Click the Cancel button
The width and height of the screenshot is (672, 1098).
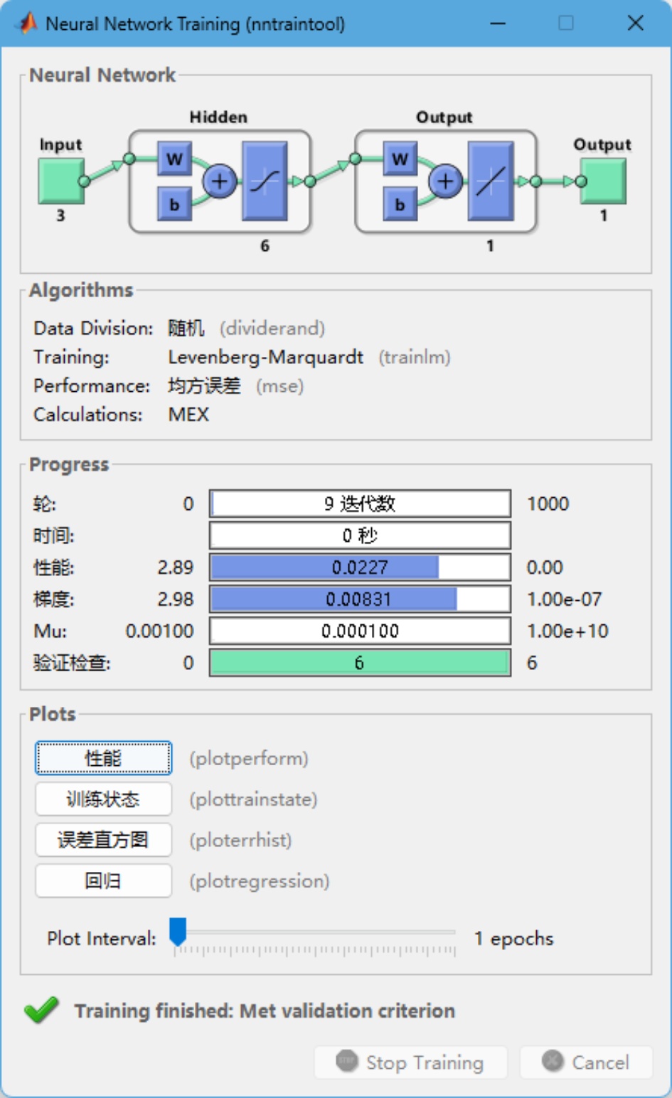click(586, 1062)
